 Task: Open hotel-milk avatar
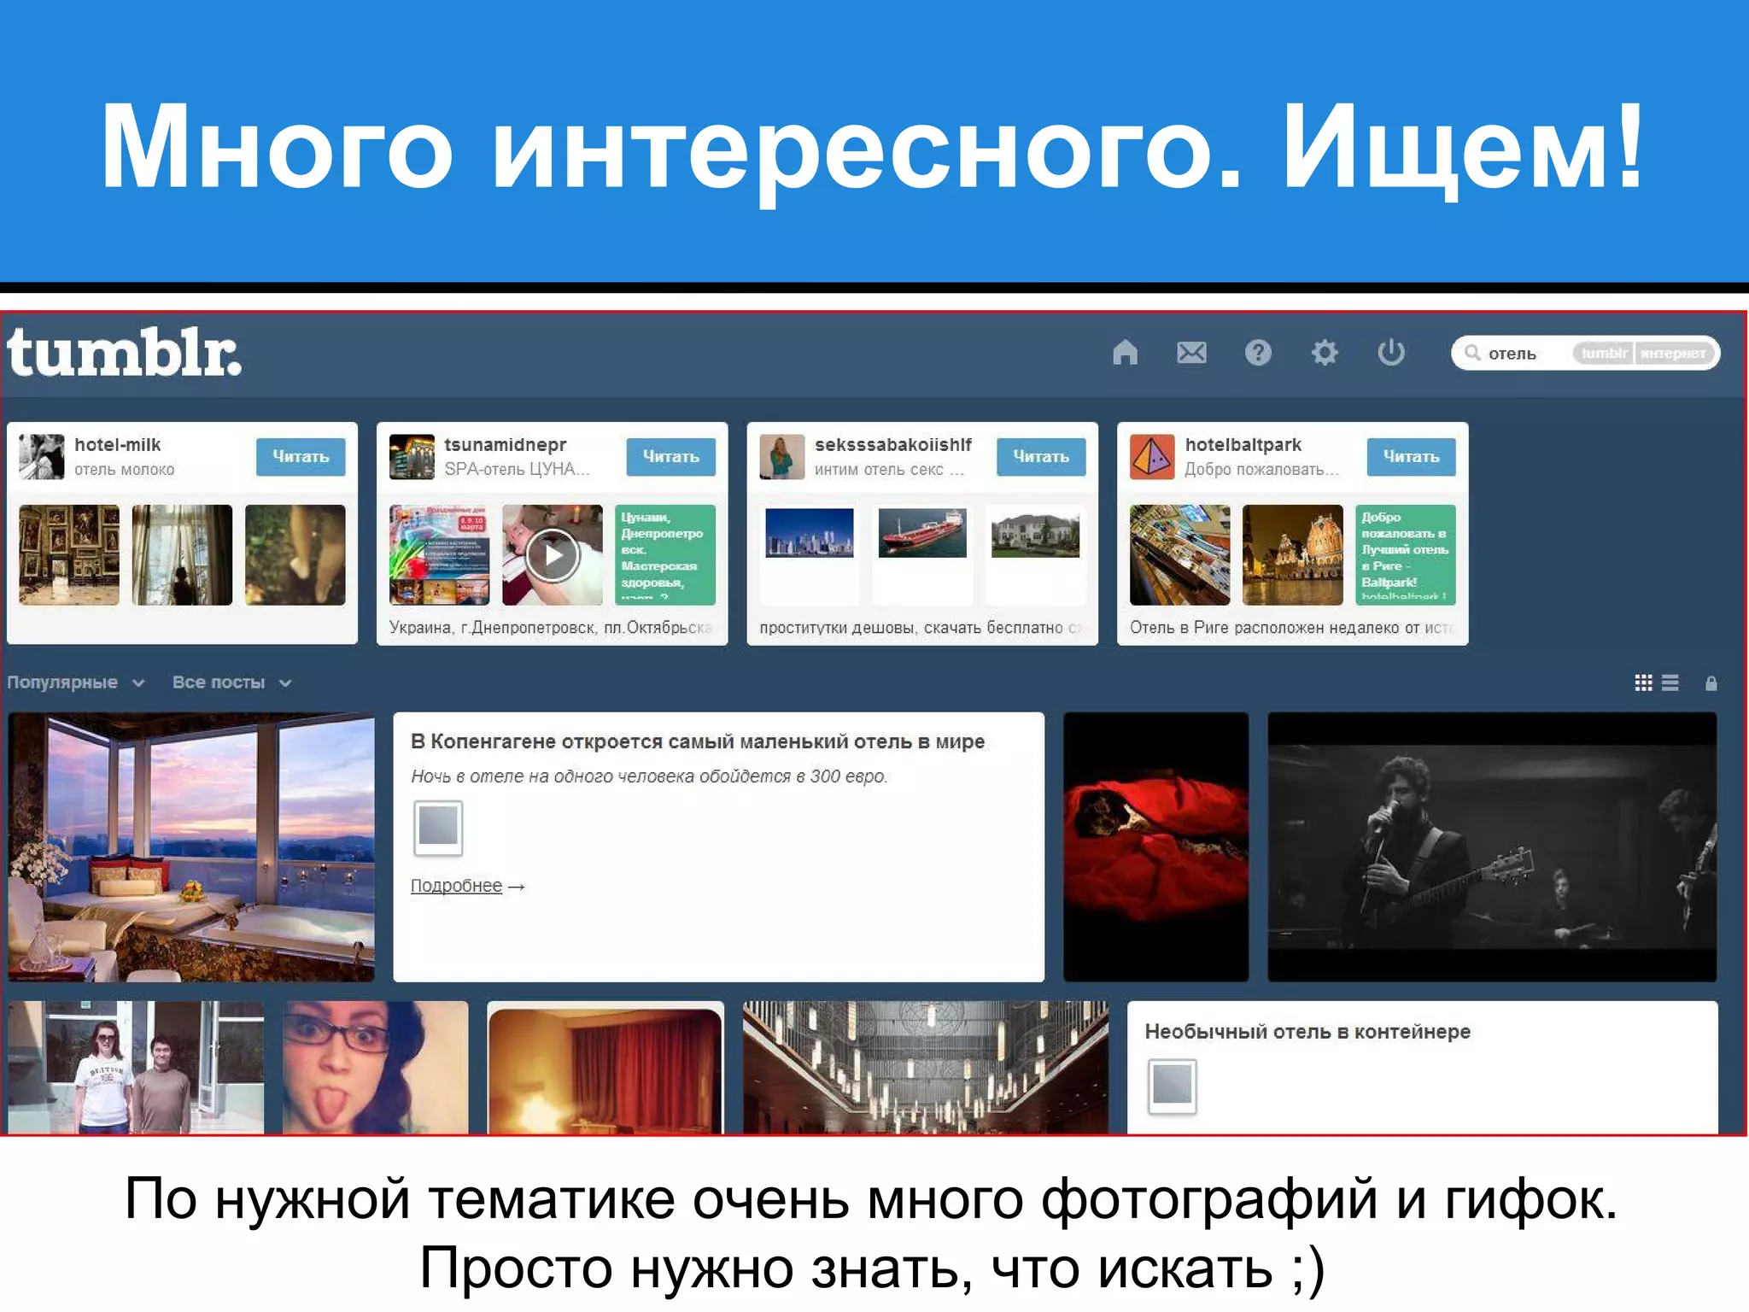click(42, 456)
